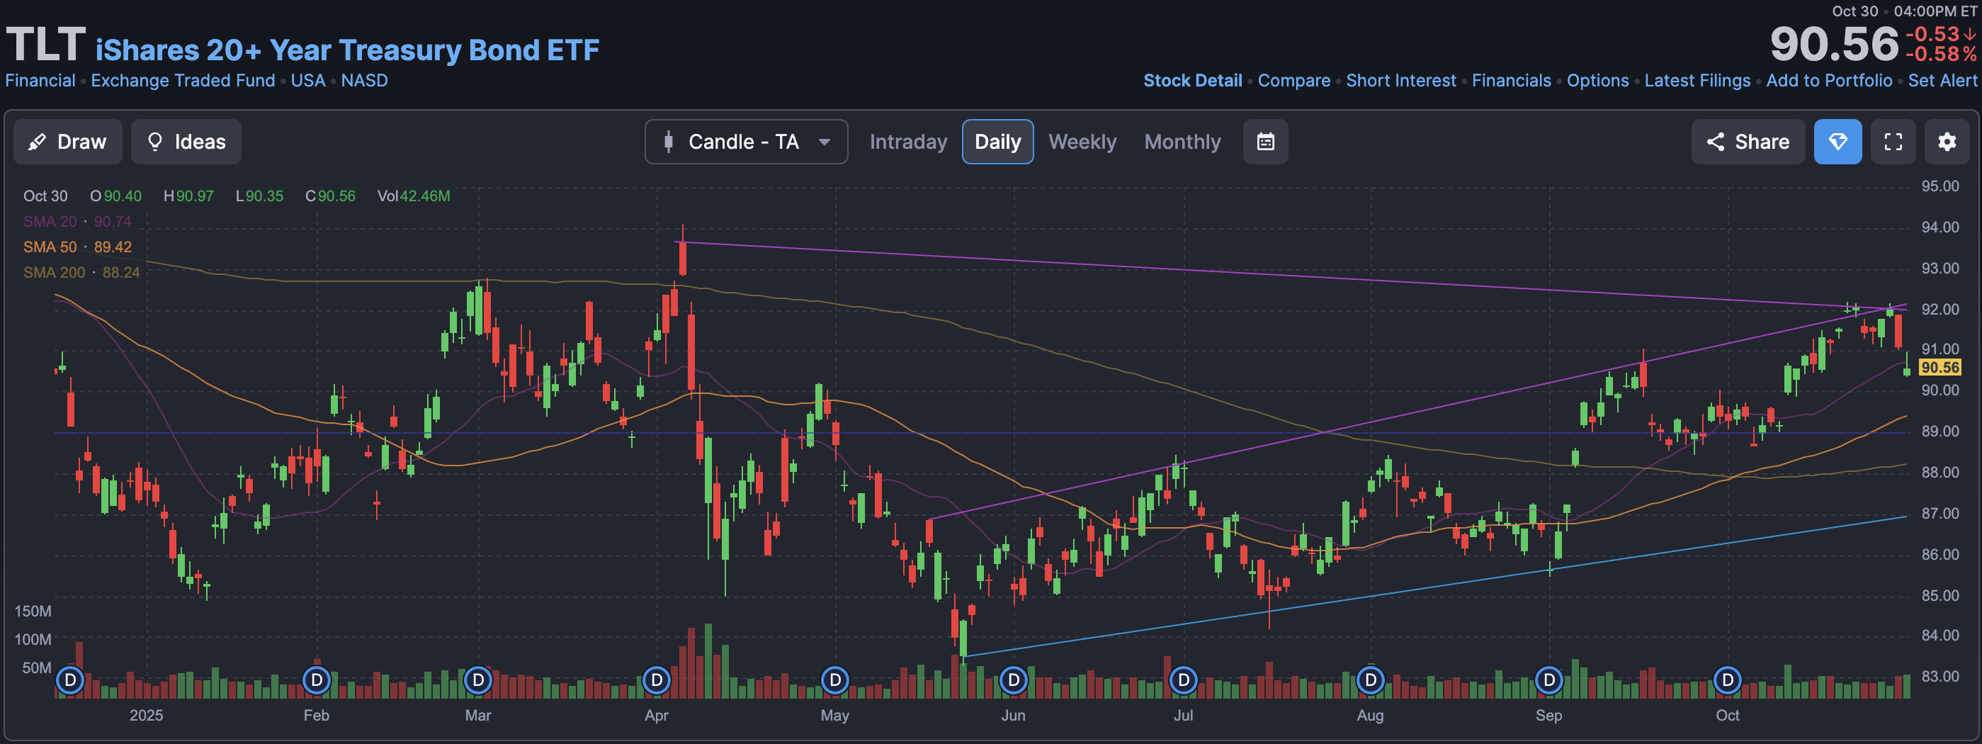Click the Oct 30 date in OHLC readout
Viewport: 1982px width, 744px height.
pos(45,196)
